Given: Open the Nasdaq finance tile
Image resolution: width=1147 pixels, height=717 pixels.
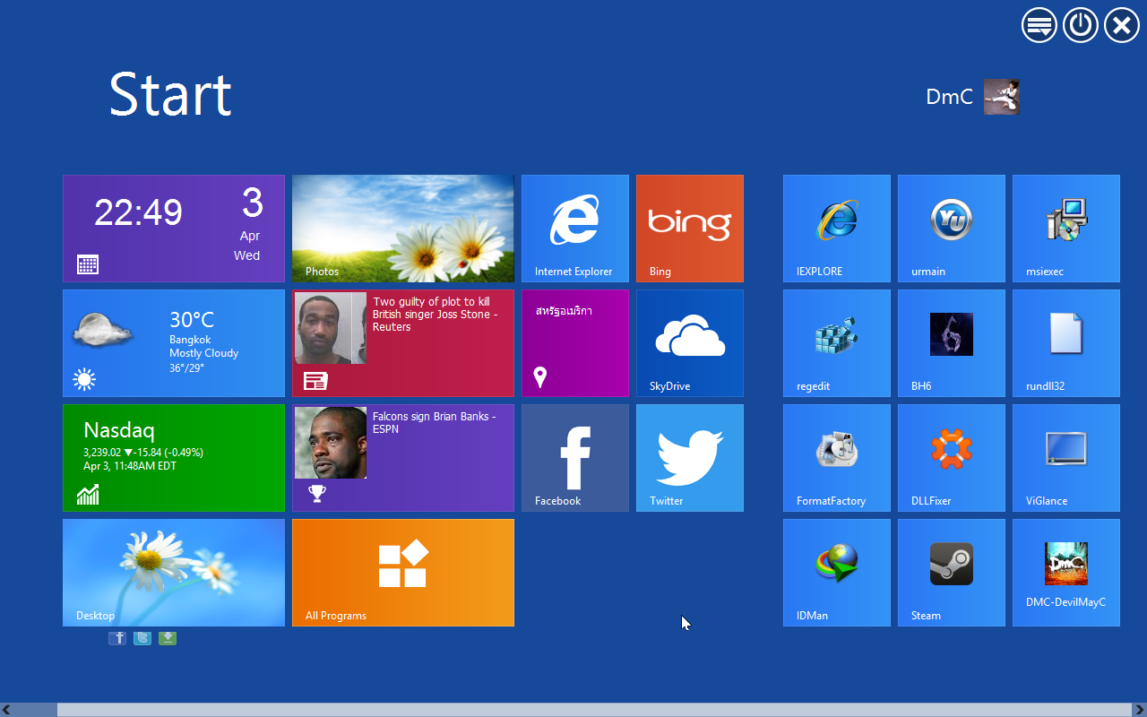Looking at the screenshot, I should (174, 458).
